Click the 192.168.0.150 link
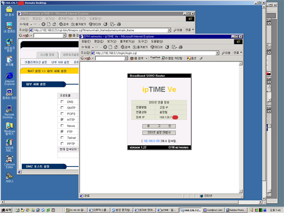The image size is (284, 213). [x=152, y=141]
